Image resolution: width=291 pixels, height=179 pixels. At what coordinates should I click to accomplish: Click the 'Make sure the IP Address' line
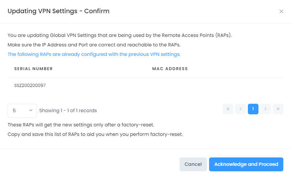click(x=94, y=45)
